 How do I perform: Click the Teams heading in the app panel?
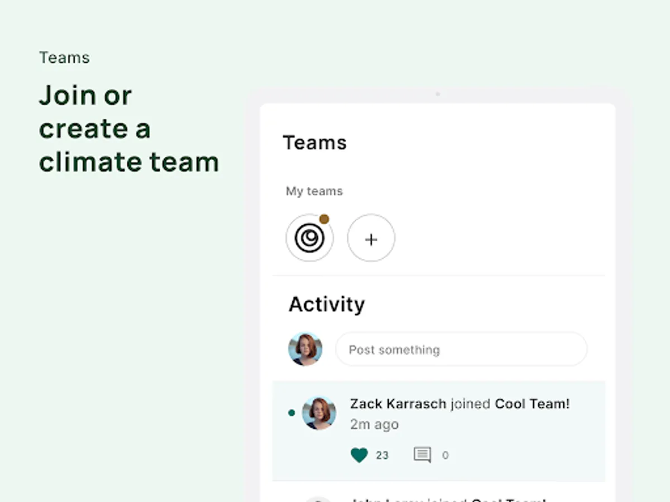point(314,143)
